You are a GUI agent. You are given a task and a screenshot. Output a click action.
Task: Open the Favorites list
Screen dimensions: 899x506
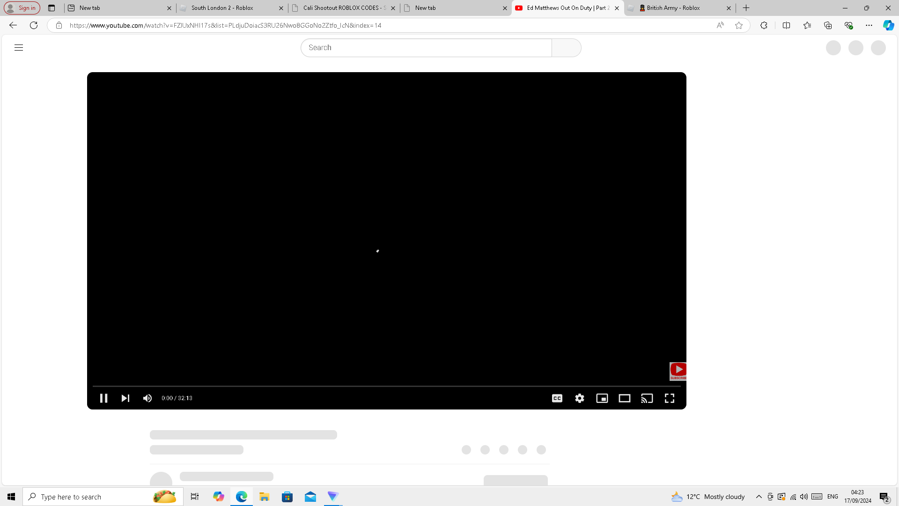click(x=807, y=25)
